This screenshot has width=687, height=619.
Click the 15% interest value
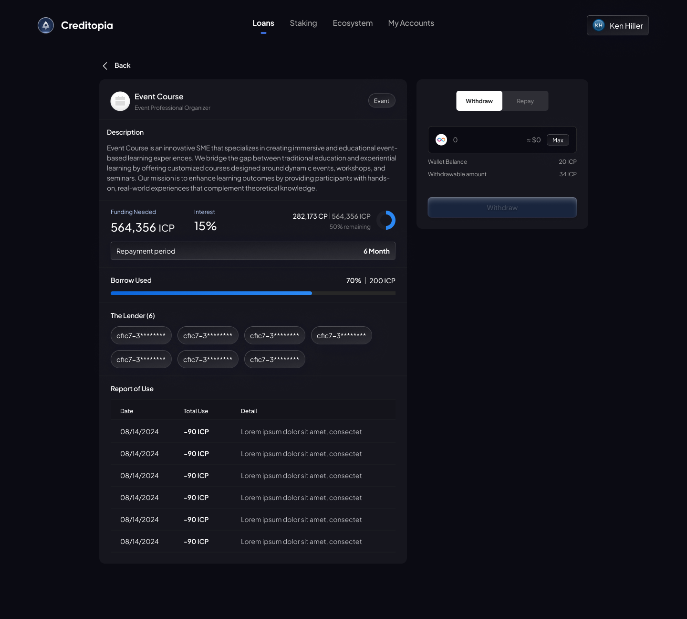205,226
